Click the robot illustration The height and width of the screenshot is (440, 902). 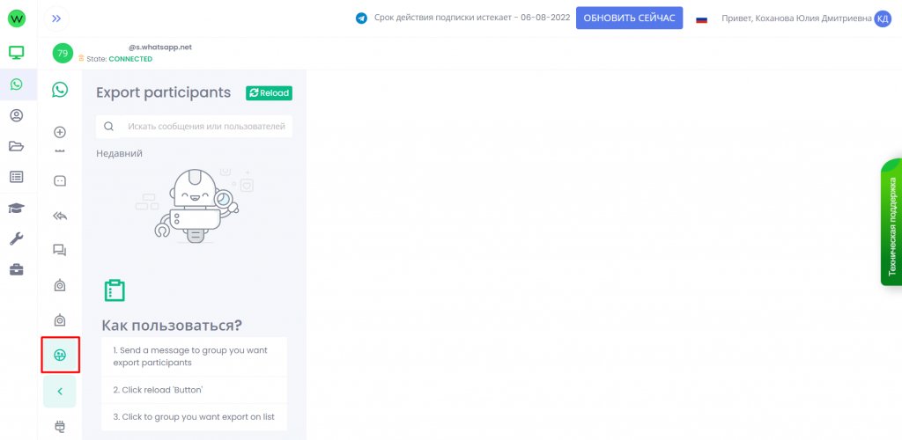coord(196,206)
